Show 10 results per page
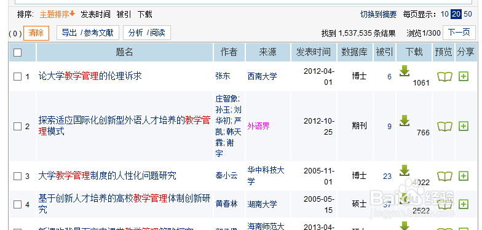Viewport: 482px width, 230px height. point(444,14)
